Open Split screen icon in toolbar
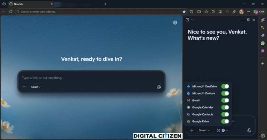Screen dimensions: 267x140 point(199,12)
